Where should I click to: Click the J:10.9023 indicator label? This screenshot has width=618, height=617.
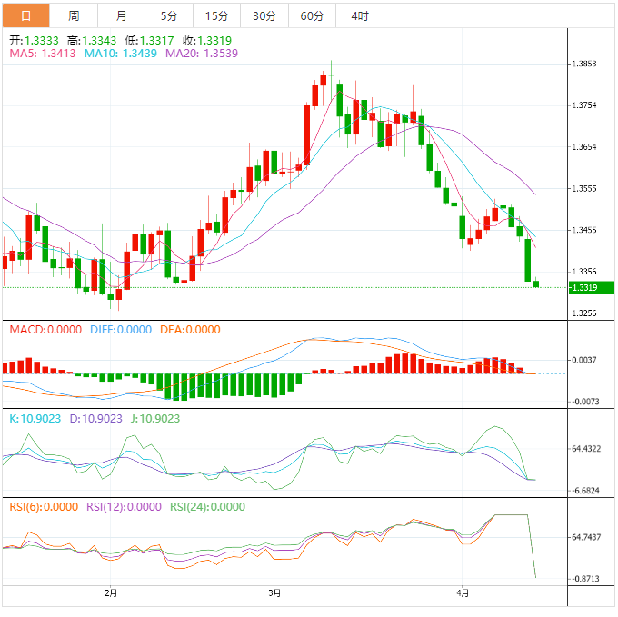155,418
